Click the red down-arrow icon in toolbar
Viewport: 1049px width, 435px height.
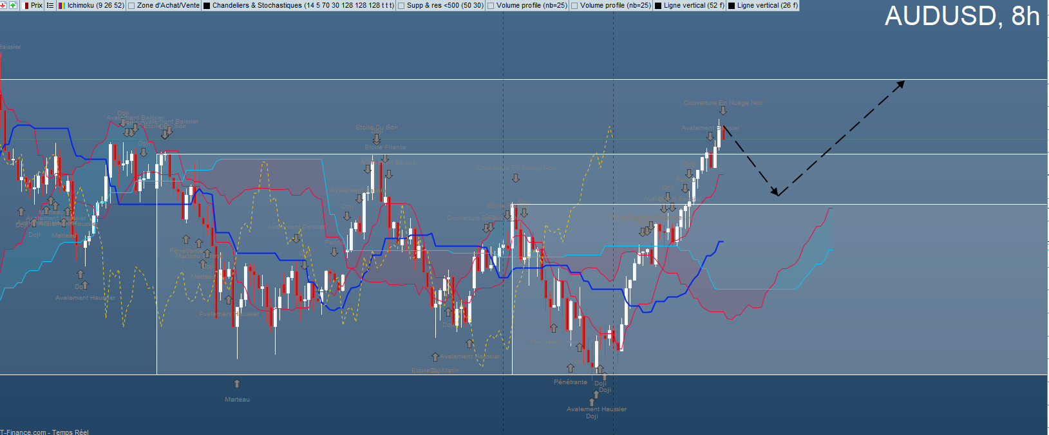tap(5, 5)
